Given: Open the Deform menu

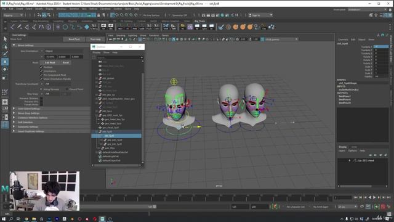Looking at the screenshot, I should tap(93, 9).
